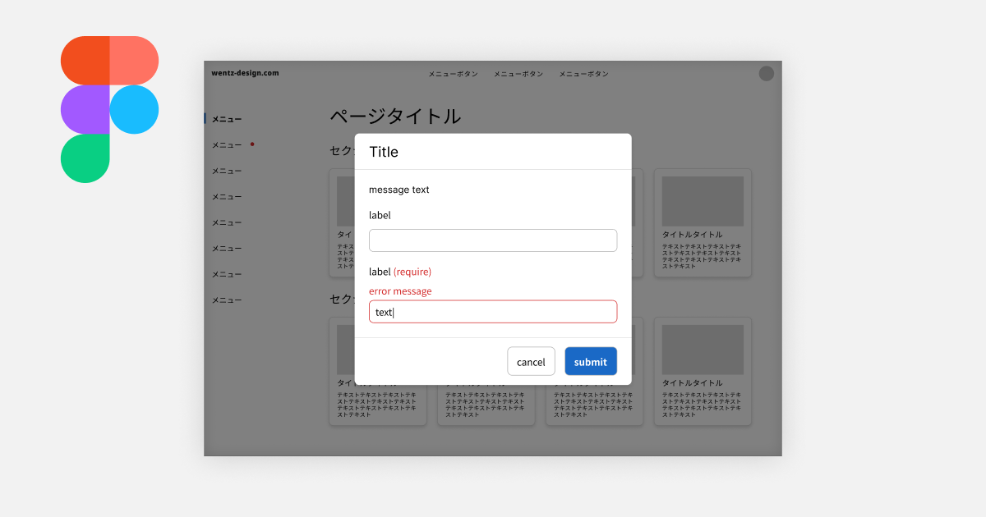Select the highlighted top メニュー sidebar item

point(225,118)
